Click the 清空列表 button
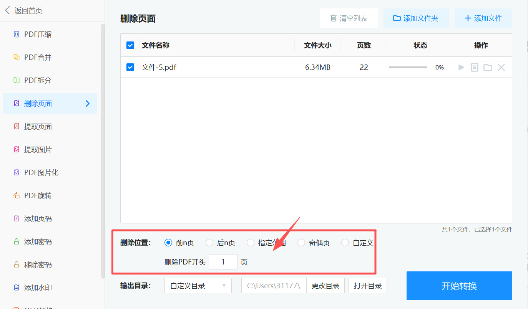528x309 pixels. 349,18
